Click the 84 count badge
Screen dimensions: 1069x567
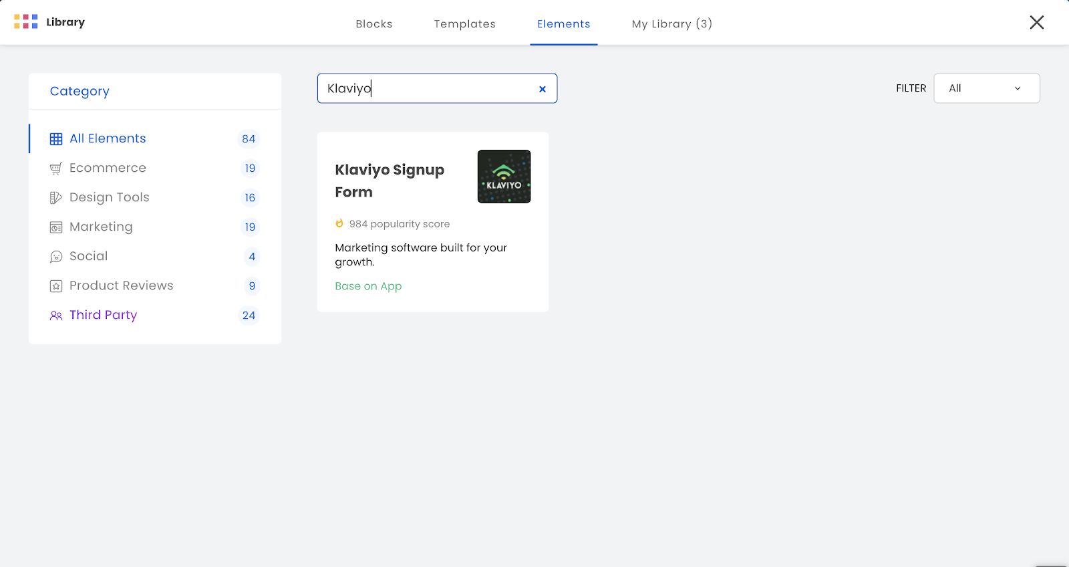[x=249, y=139]
